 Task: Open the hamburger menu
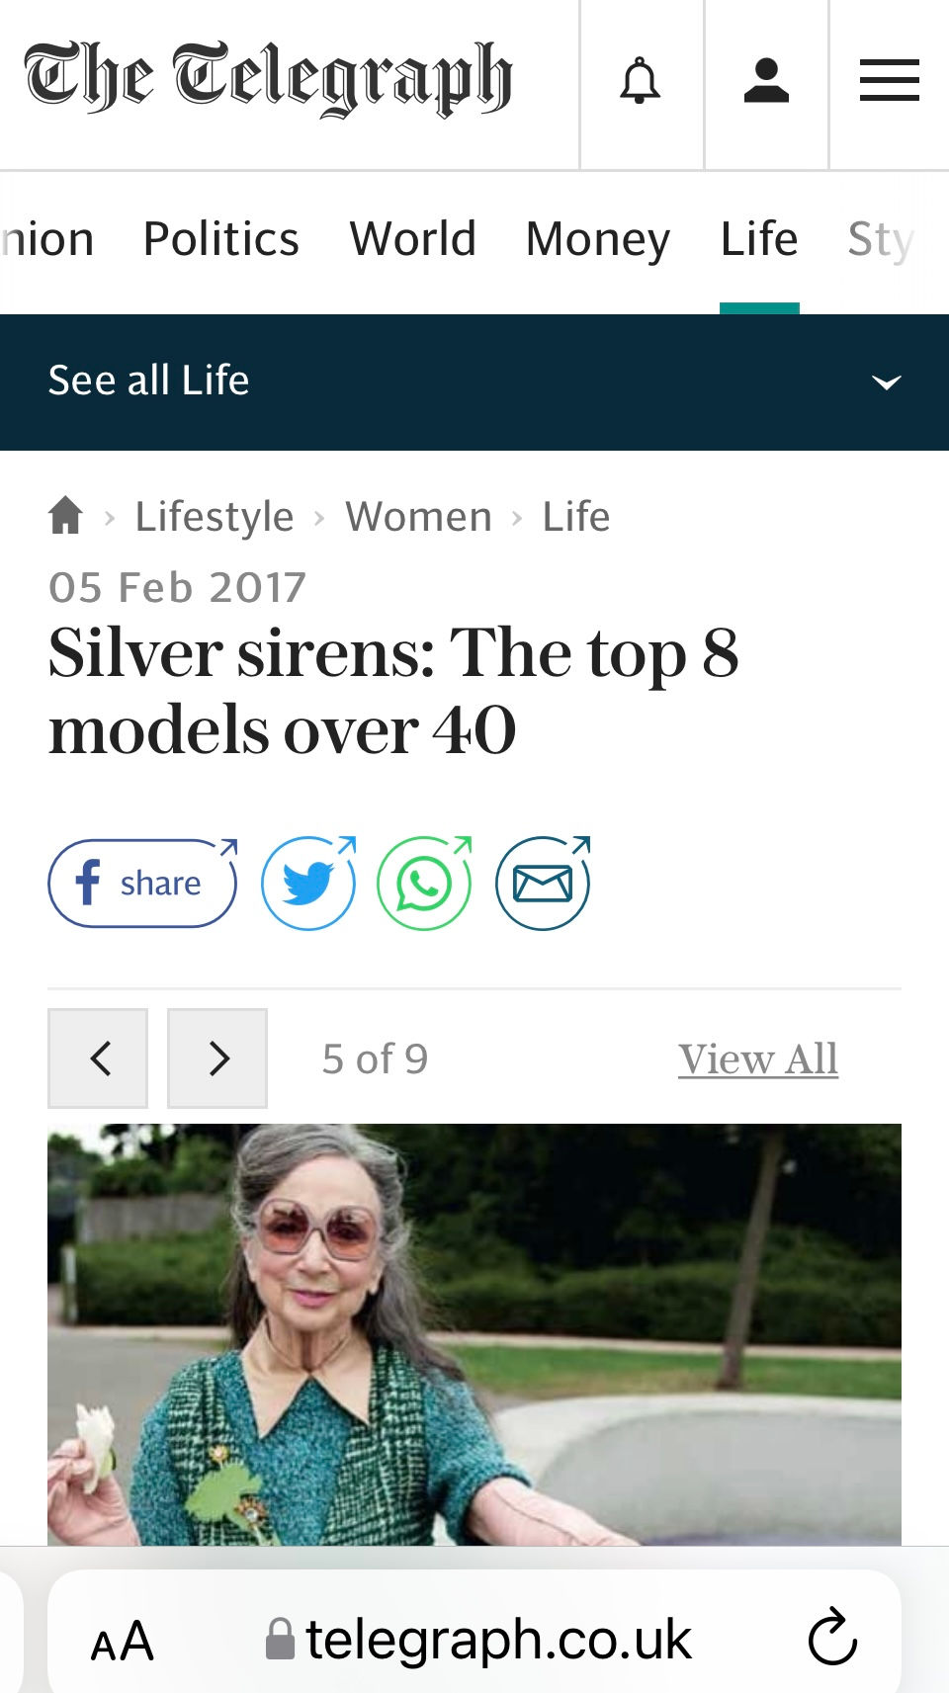pos(889,81)
